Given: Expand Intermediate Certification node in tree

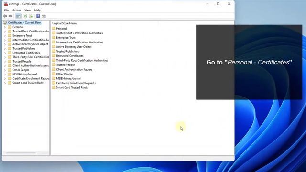Looking at the screenshot, I should point(5,40).
